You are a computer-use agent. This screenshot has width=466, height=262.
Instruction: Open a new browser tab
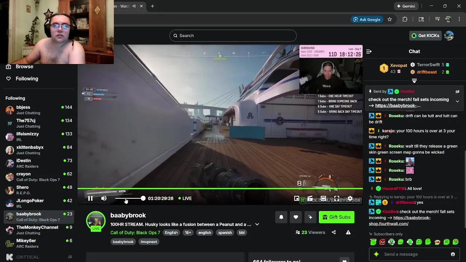(x=153, y=6)
